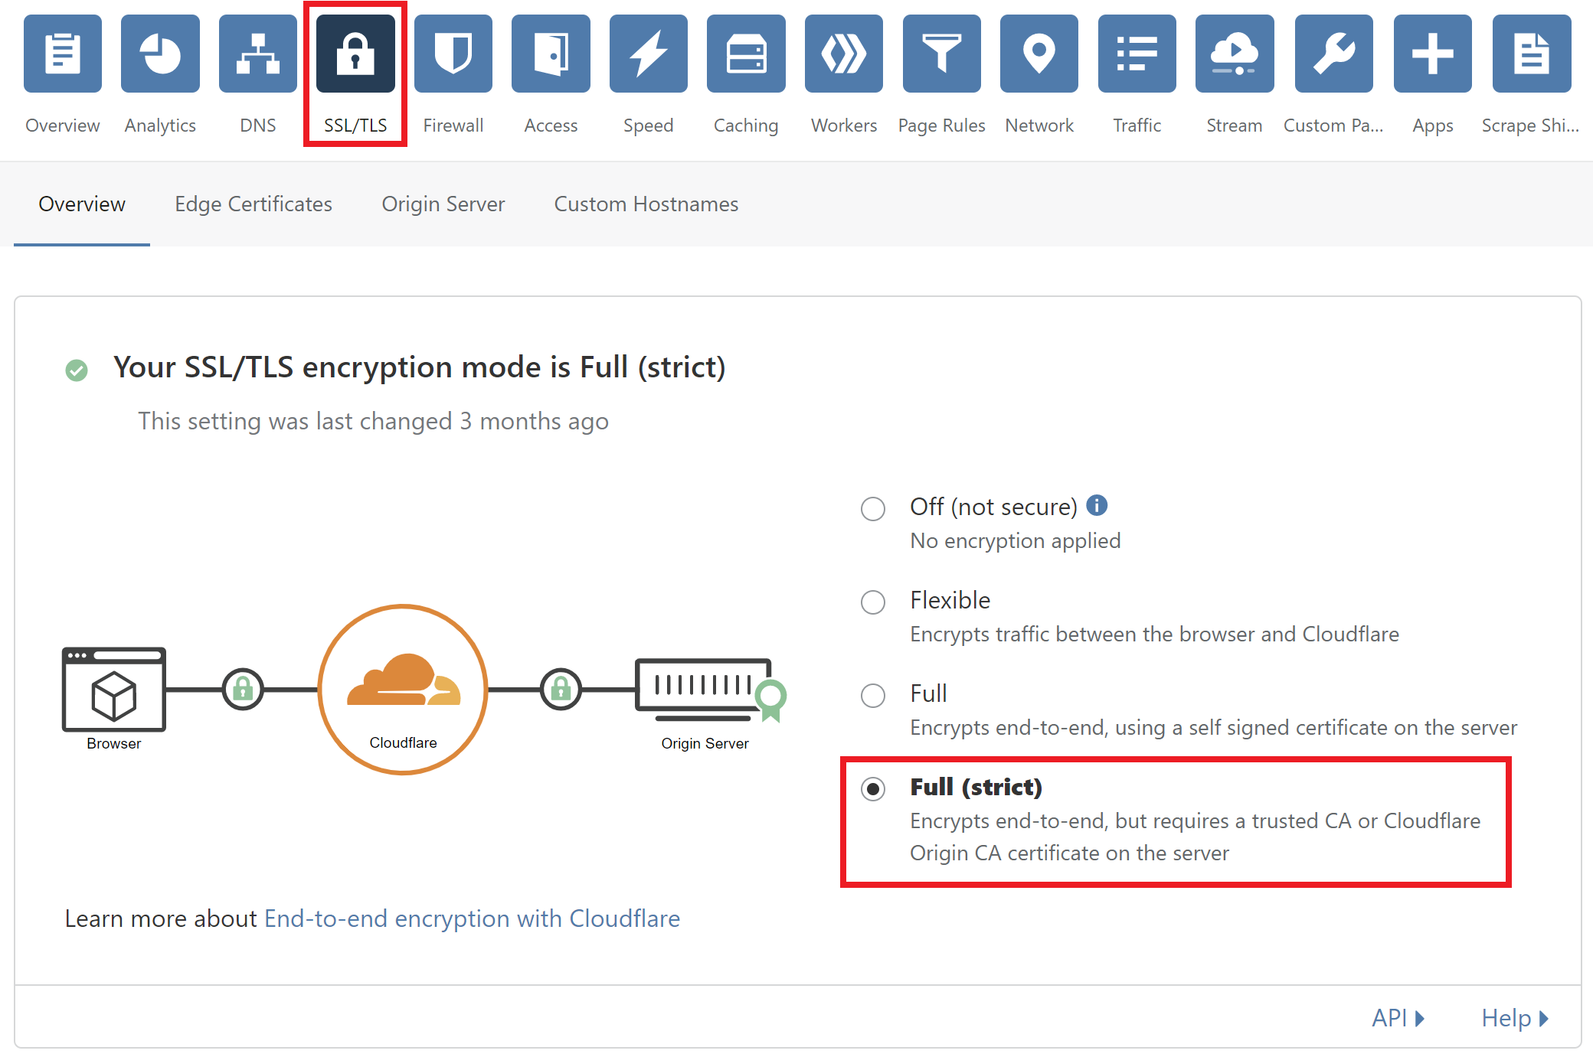Viewport: 1593px width, 1057px height.
Task: Open the DNS network icon
Action: point(257,54)
